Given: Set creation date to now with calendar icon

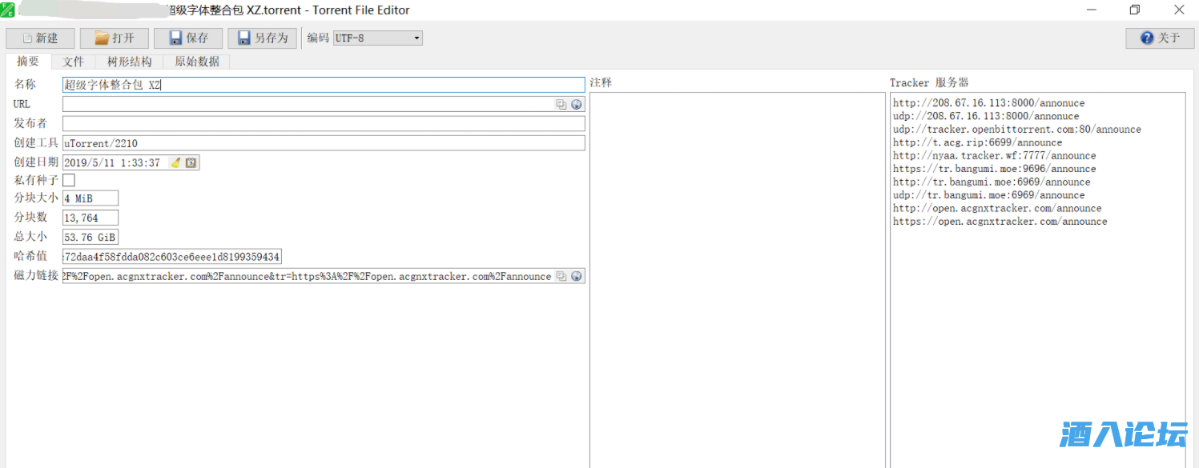Looking at the screenshot, I should tap(191, 163).
